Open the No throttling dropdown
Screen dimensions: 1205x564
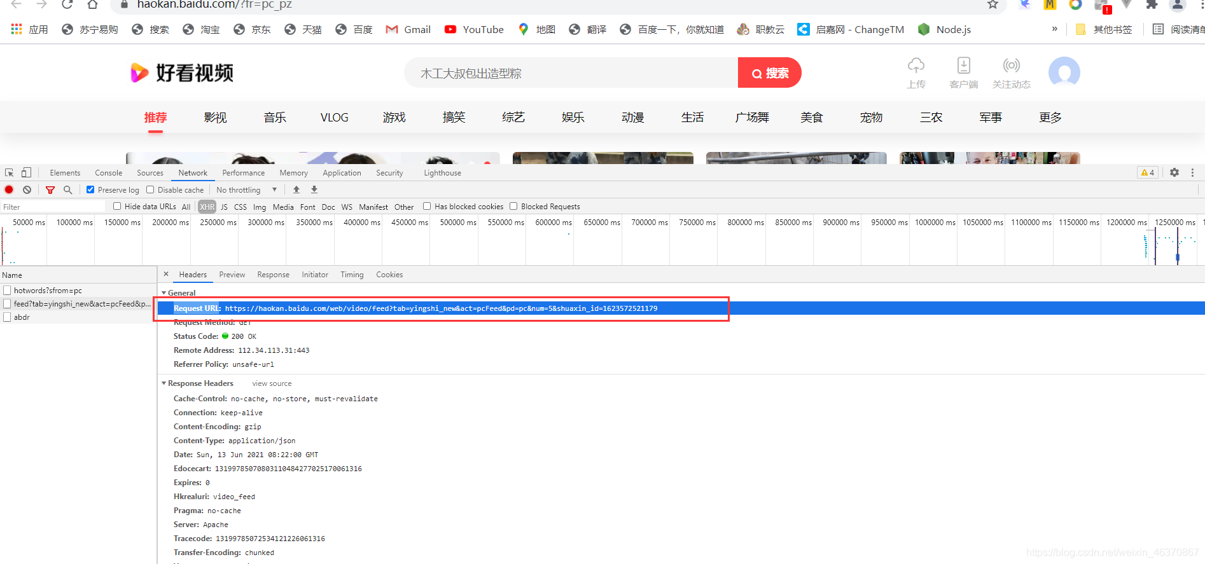click(247, 189)
